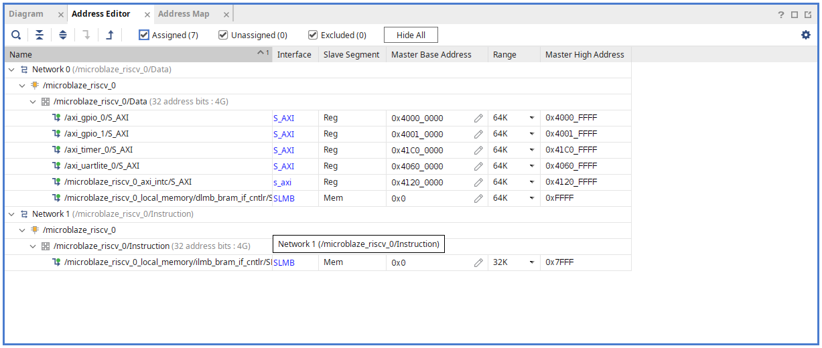Click the help question mark icon
The height and width of the screenshot is (348, 822).
[x=781, y=15]
